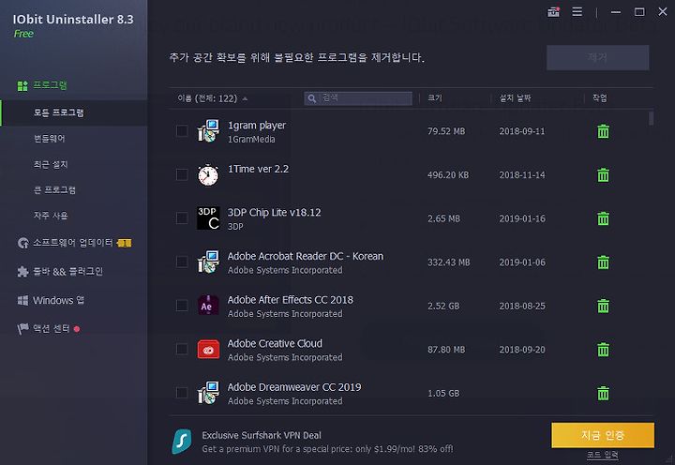
Task: Click trash icon for Adobe Acrobat Reader DC
Action: [x=603, y=262]
